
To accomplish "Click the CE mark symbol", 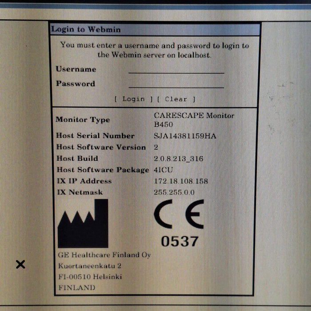I will click(x=179, y=214).
